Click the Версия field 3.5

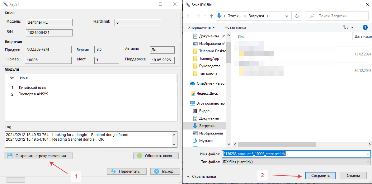pyautogui.click(x=106, y=50)
